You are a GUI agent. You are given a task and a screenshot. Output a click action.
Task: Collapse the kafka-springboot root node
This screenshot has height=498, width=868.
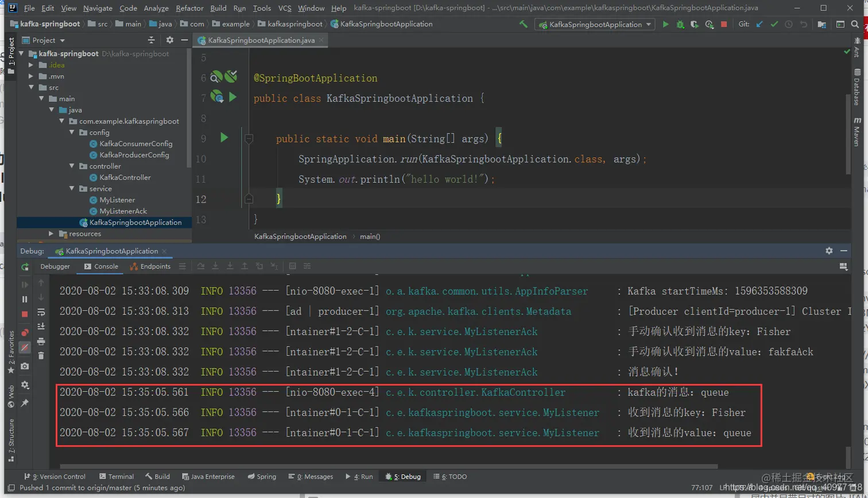pos(22,54)
